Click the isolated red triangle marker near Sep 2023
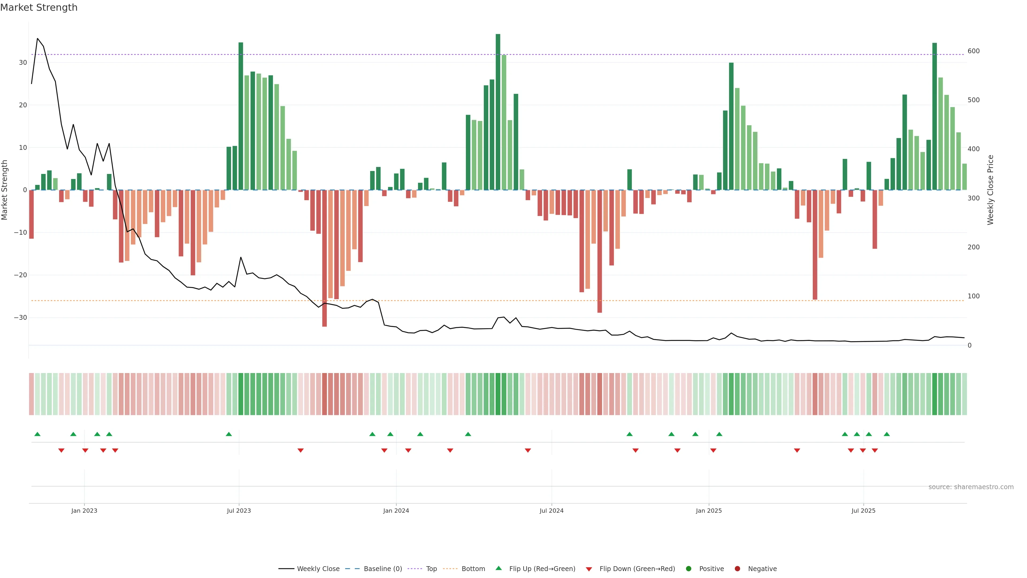The image size is (1027, 578). pyautogui.click(x=301, y=450)
